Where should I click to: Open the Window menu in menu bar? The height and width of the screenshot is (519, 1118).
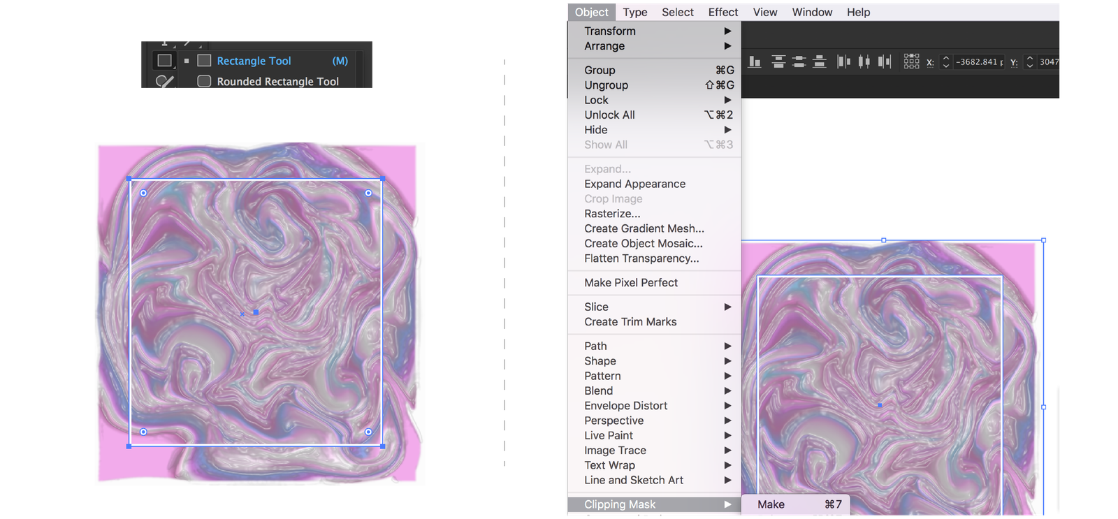(x=812, y=12)
